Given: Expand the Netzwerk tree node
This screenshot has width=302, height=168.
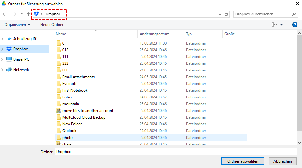Looking at the screenshot, I should [3, 70].
